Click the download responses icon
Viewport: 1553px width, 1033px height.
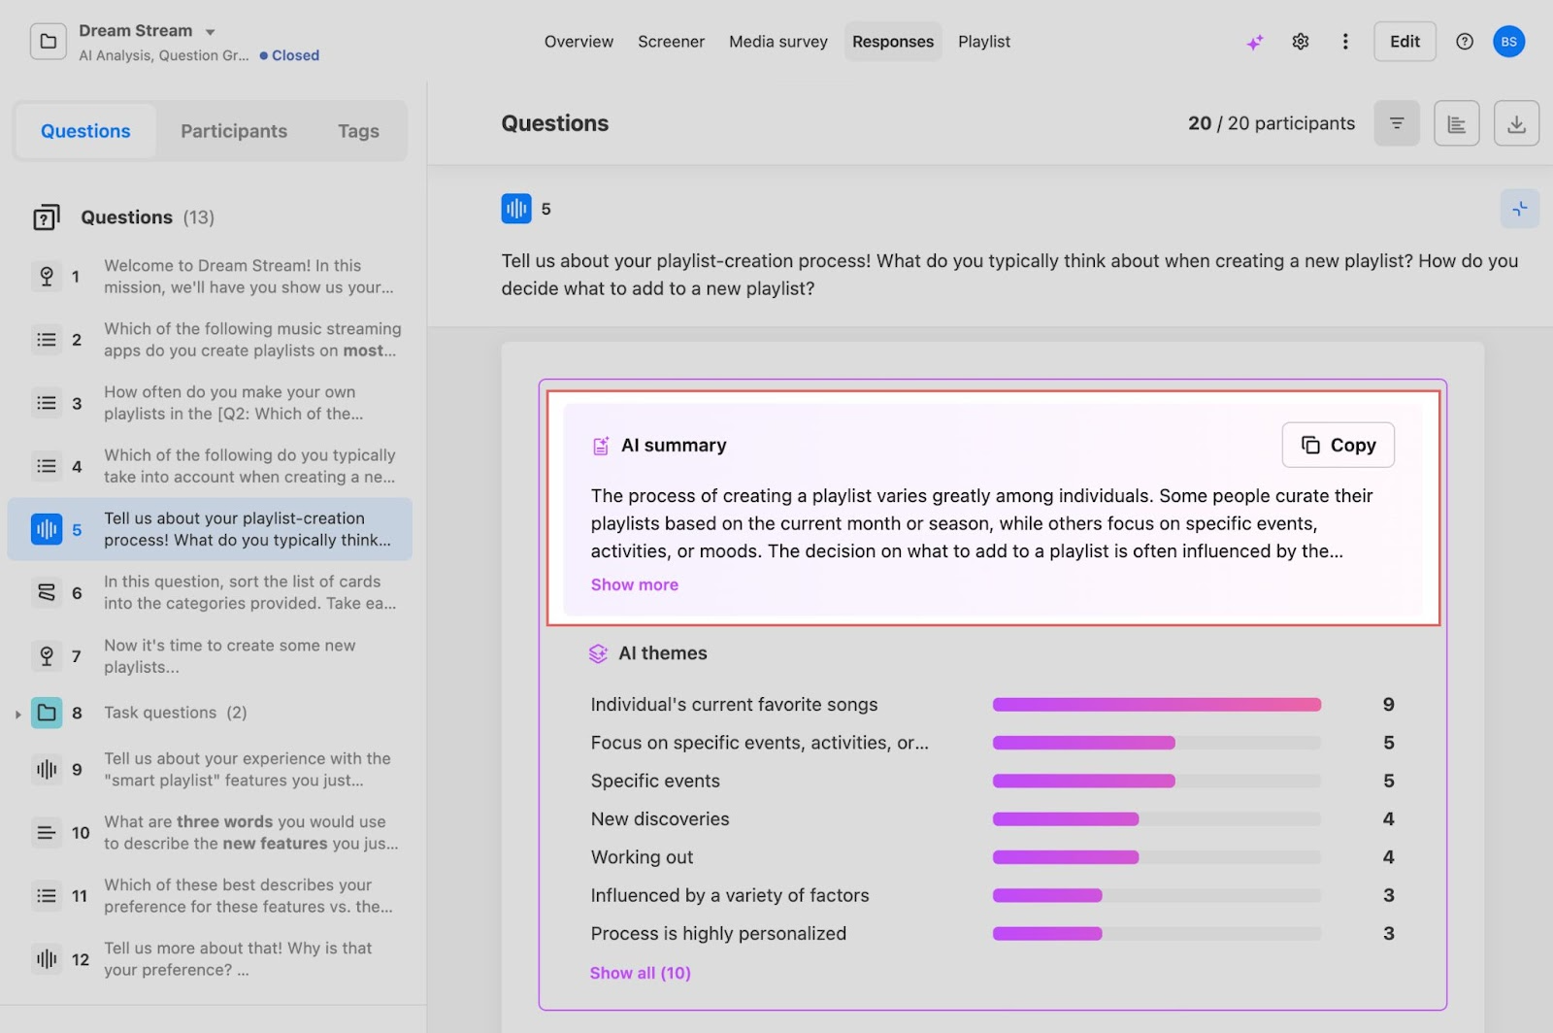coord(1516,123)
